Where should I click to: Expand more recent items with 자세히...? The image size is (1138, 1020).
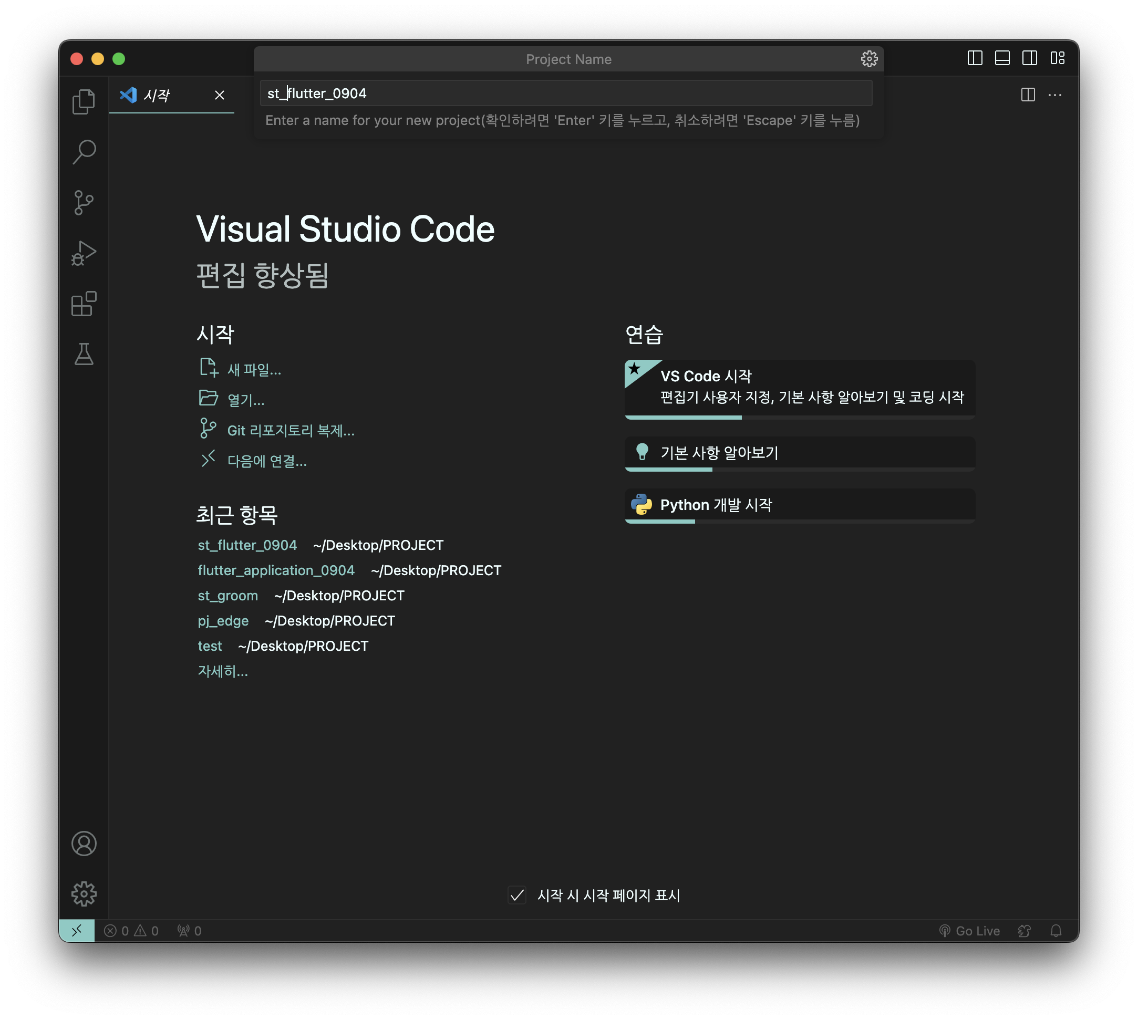click(223, 671)
